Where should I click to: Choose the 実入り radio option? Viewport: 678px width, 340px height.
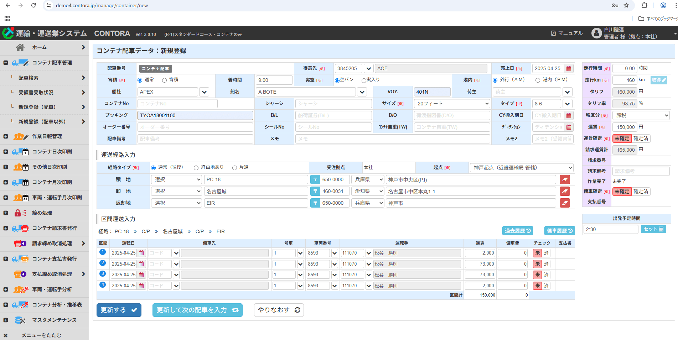tap(364, 80)
